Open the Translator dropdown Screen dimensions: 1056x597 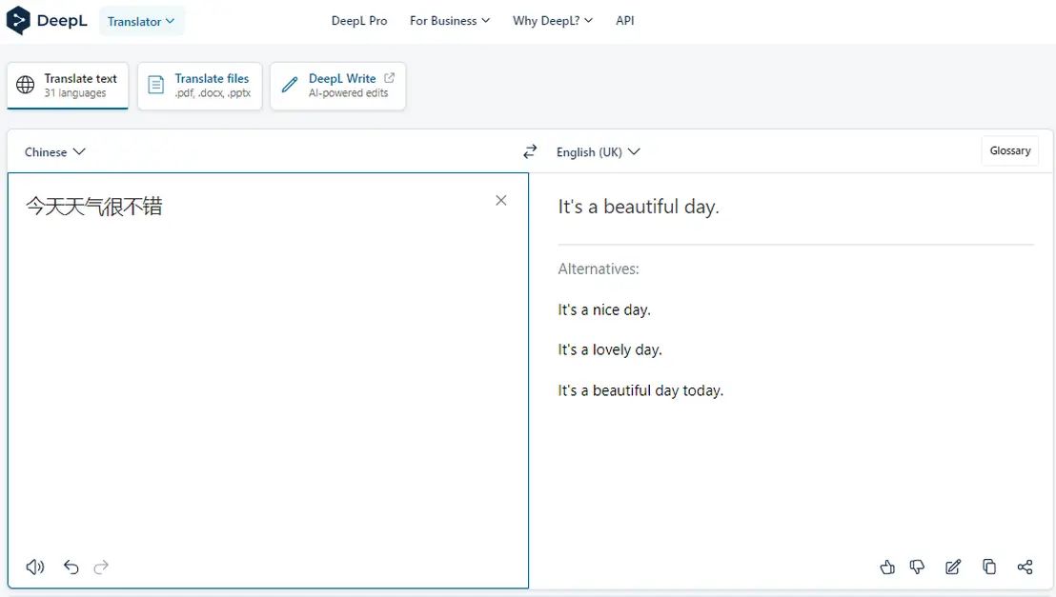(141, 22)
